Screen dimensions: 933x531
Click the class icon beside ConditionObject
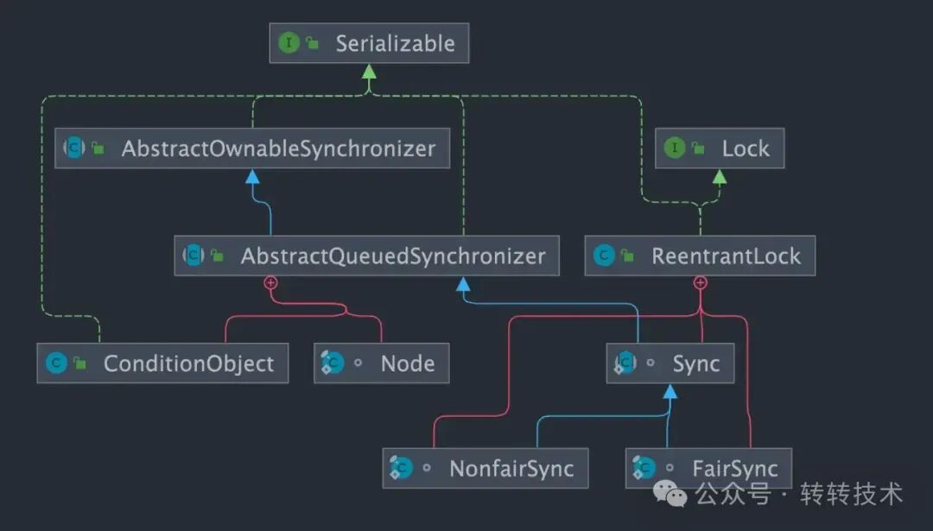pyautogui.click(x=56, y=363)
